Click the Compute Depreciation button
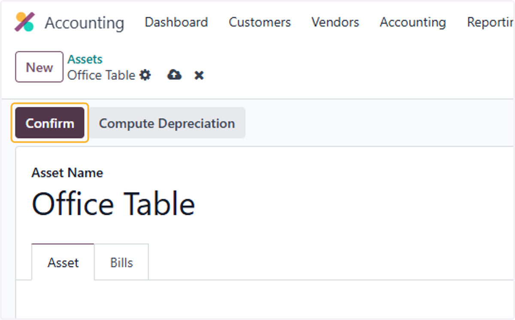 coord(167,123)
